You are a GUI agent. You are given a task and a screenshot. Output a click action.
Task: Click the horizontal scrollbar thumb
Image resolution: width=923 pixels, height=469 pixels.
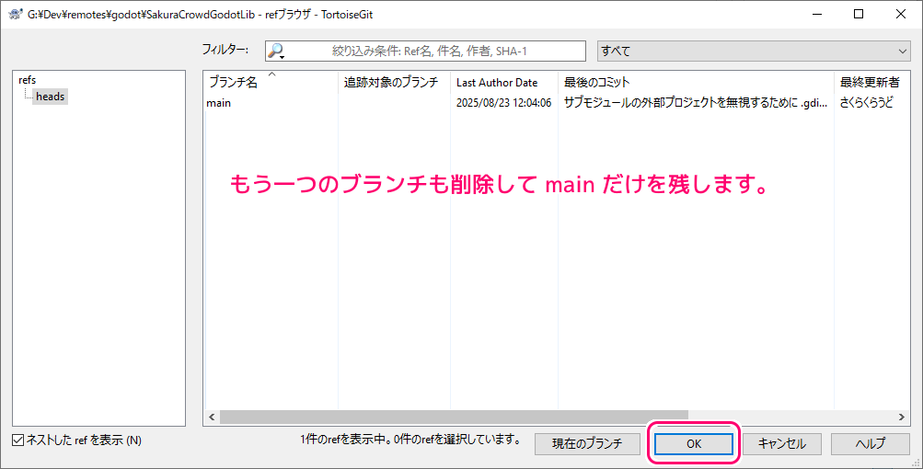coord(454,417)
